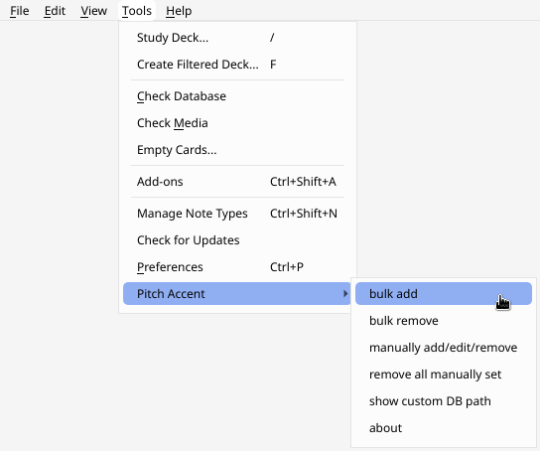
Task: Open the Add-ons manager
Action: click(237, 181)
